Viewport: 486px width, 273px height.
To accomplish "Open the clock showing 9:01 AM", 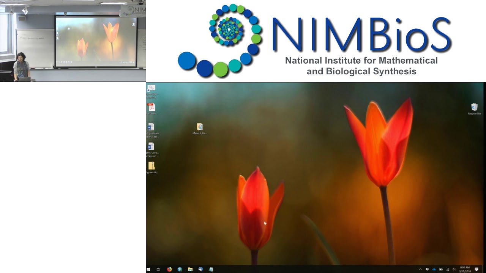I will pos(465,269).
